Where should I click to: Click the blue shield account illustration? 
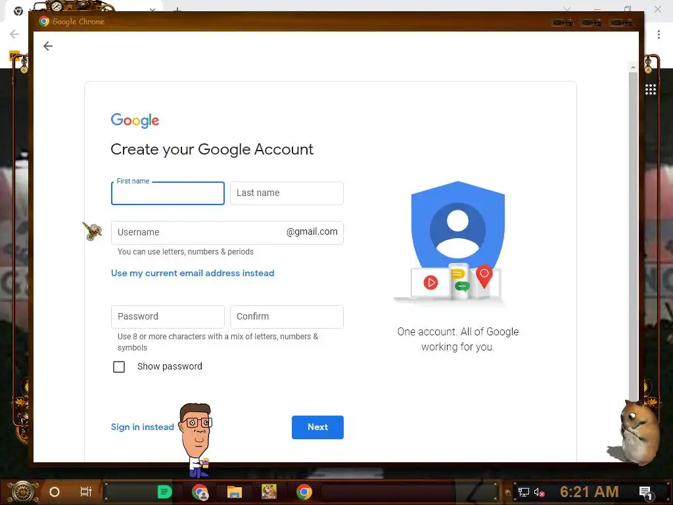click(x=457, y=225)
